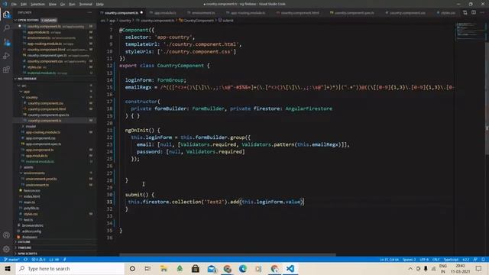This screenshot has width=489, height=275.
Task: Open Task View from the taskbar
Action: click(x=147, y=268)
